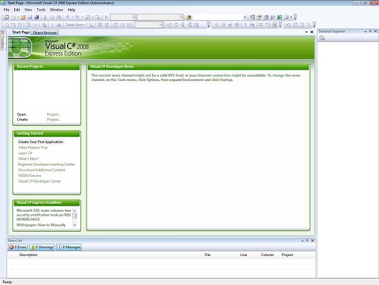Viewport: 379px width, 285px height.
Task: Open Download Additional Content link
Action: (41, 170)
